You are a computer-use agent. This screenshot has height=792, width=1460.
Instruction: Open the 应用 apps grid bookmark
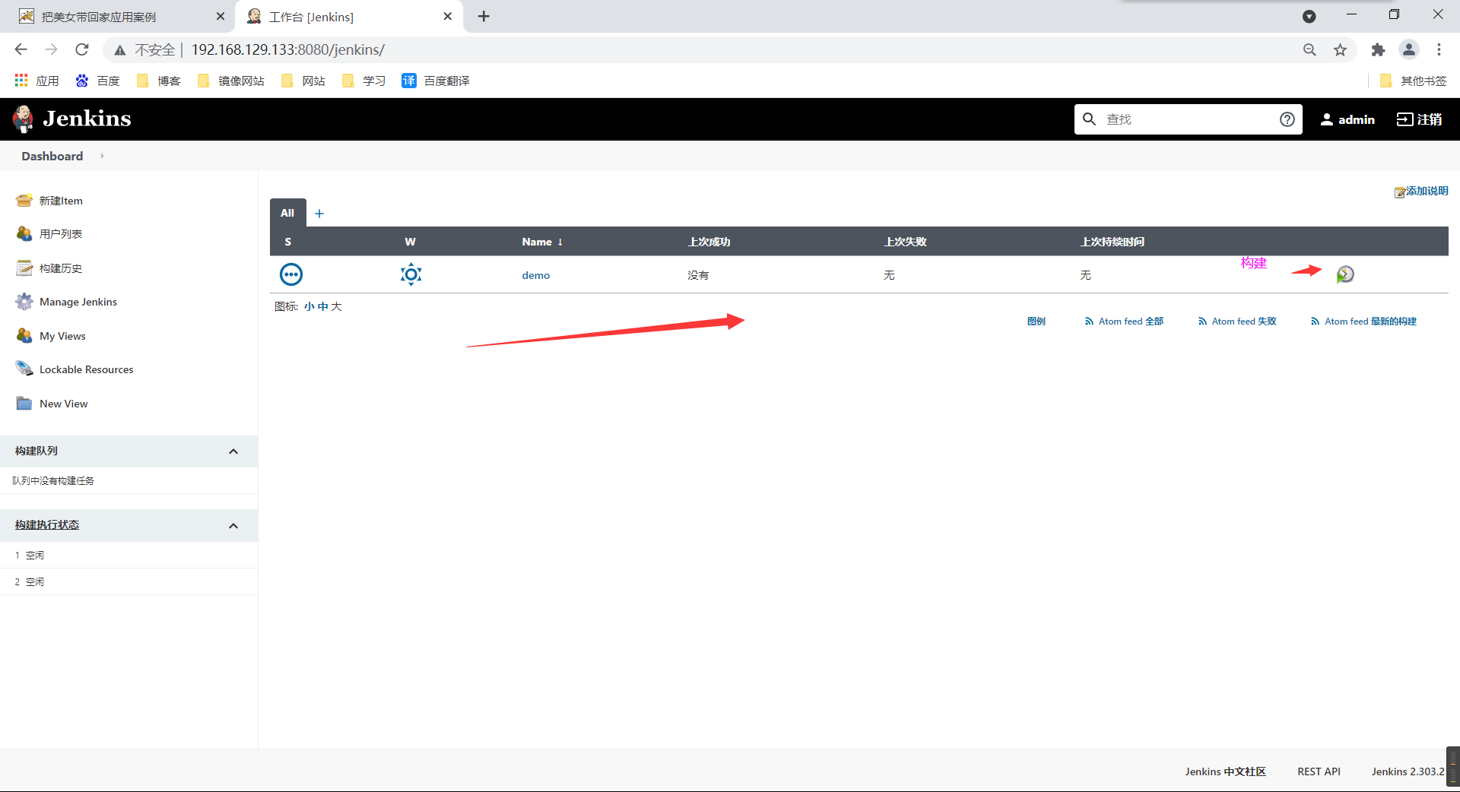pyautogui.click(x=21, y=80)
